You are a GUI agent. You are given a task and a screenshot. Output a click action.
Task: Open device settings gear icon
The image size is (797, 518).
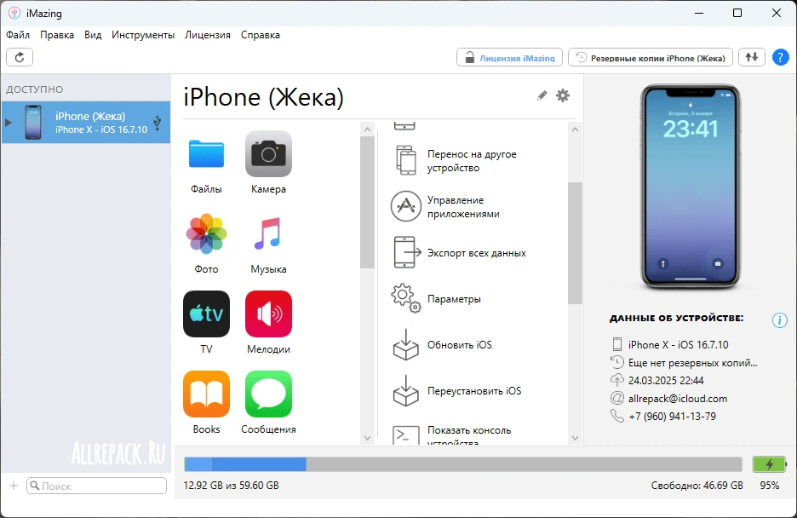[x=563, y=95]
